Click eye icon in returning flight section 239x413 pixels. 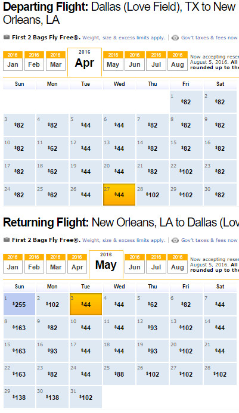(175, 241)
